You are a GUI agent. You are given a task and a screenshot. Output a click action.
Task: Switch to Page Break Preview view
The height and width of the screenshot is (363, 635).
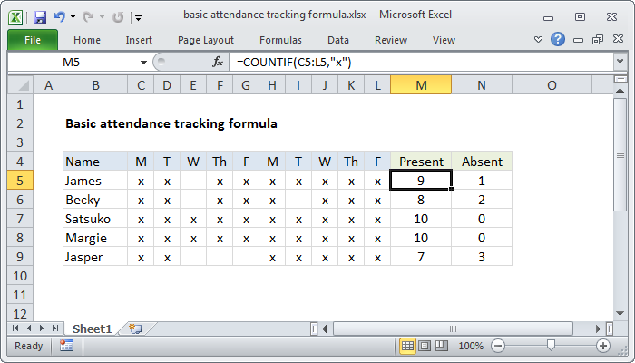pos(444,346)
